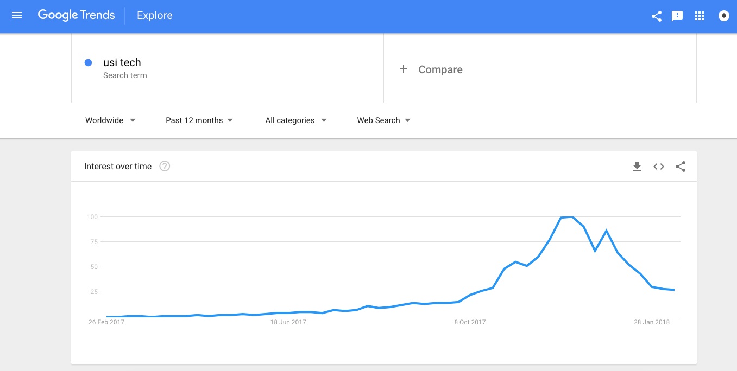This screenshot has height=371, width=737.
Task: Open the Web Search type dropdown
Action: point(383,120)
